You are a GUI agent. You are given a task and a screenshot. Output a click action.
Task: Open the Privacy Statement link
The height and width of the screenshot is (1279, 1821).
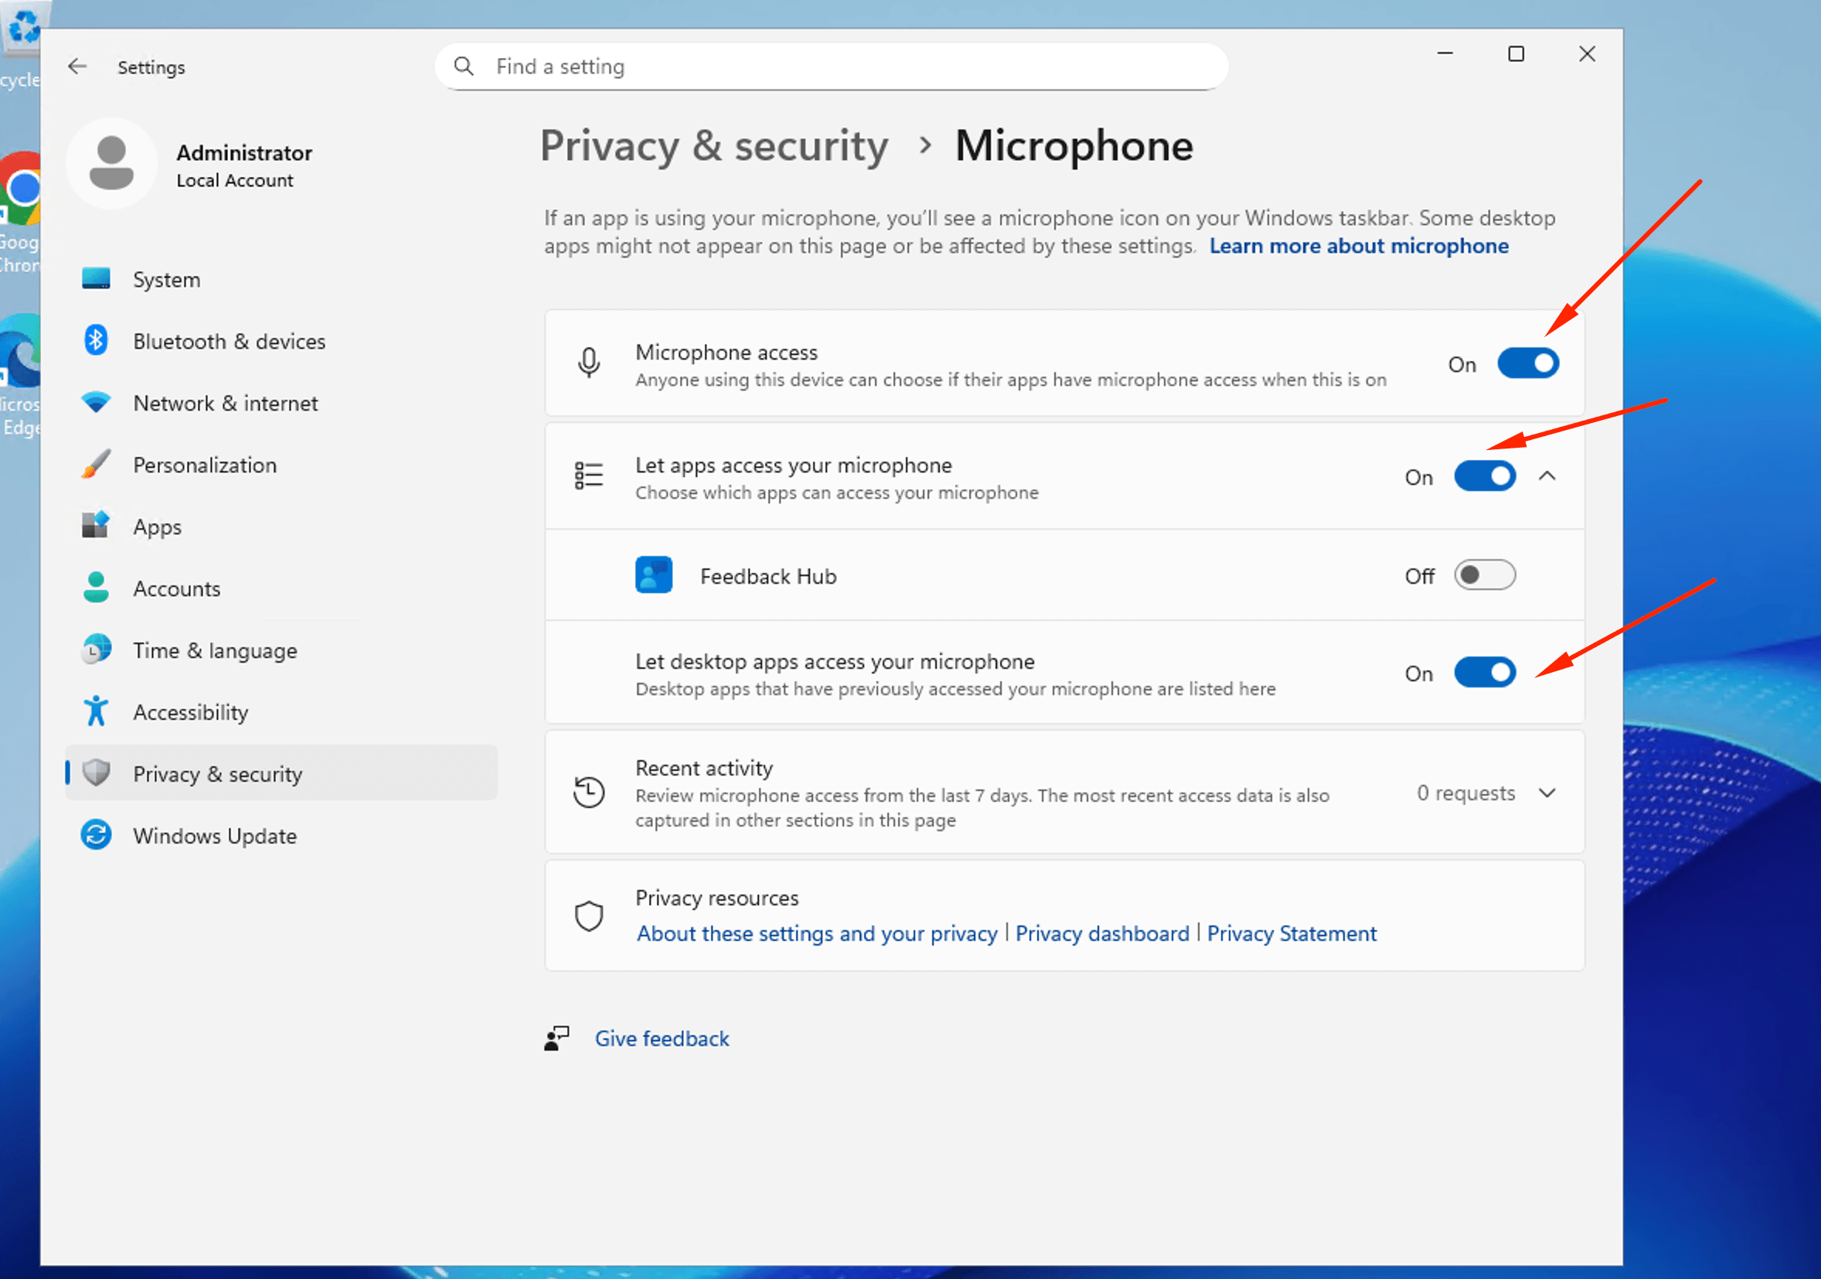coord(1292,933)
